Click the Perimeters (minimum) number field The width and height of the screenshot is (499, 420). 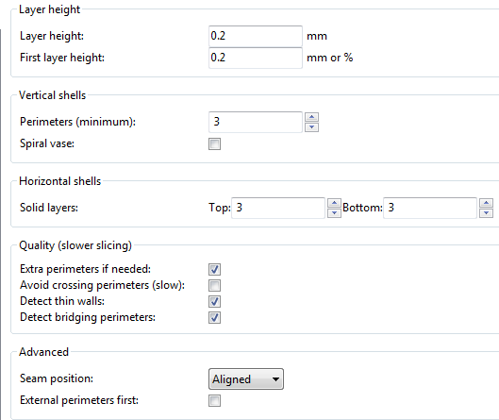pos(256,122)
